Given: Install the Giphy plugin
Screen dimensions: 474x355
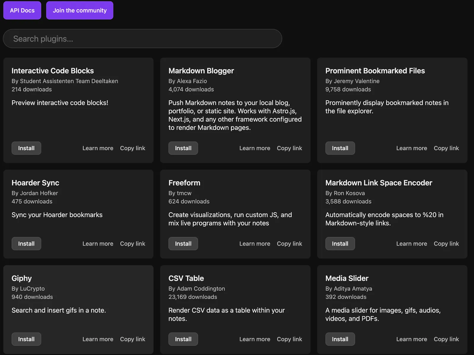Looking at the screenshot, I should tap(26, 339).
